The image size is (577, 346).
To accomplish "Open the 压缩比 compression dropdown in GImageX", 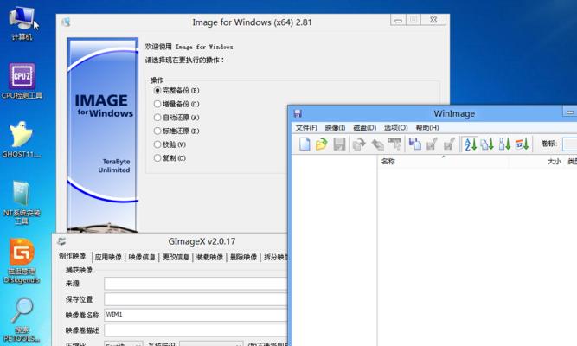I will (124, 343).
